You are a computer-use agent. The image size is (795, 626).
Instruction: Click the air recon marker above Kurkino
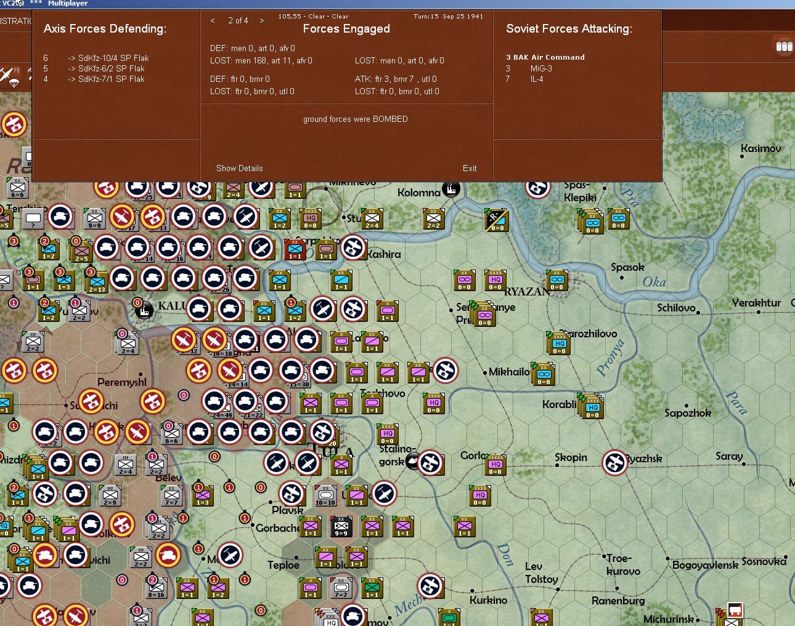pyautogui.click(x=430, y=586)
